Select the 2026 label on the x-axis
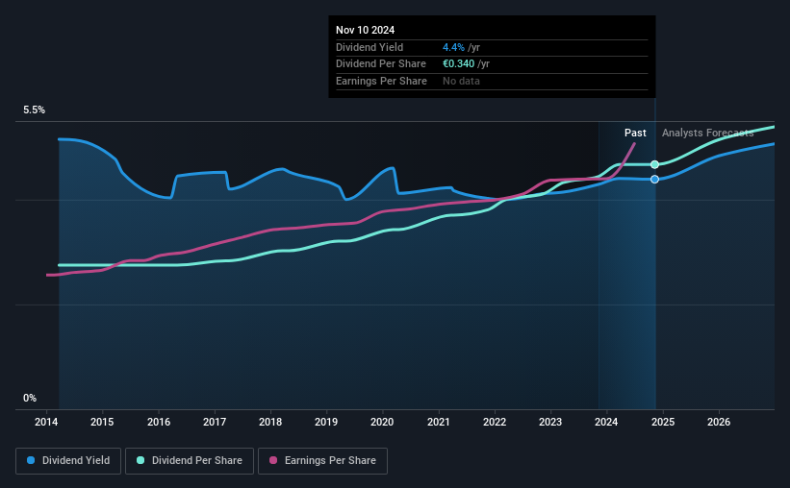The height and width of the screenshot is (488, 790). pyautogui.click(x=719, y=422)
